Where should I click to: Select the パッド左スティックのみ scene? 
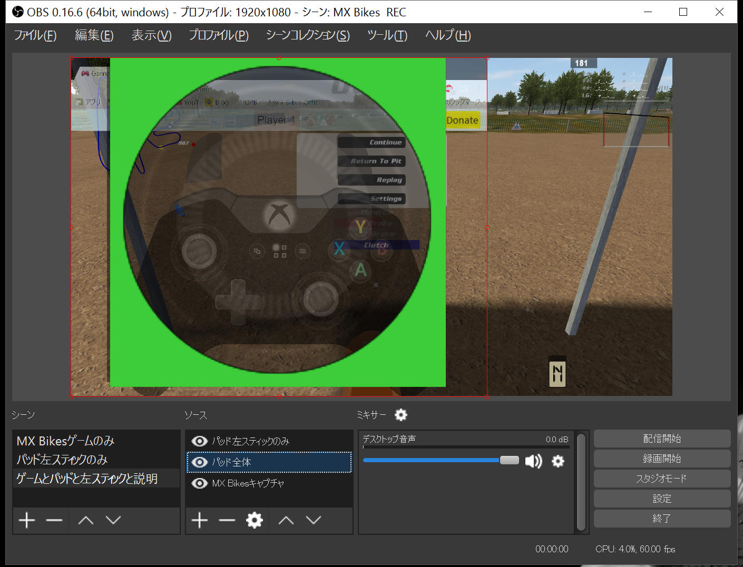click(96, 460)
